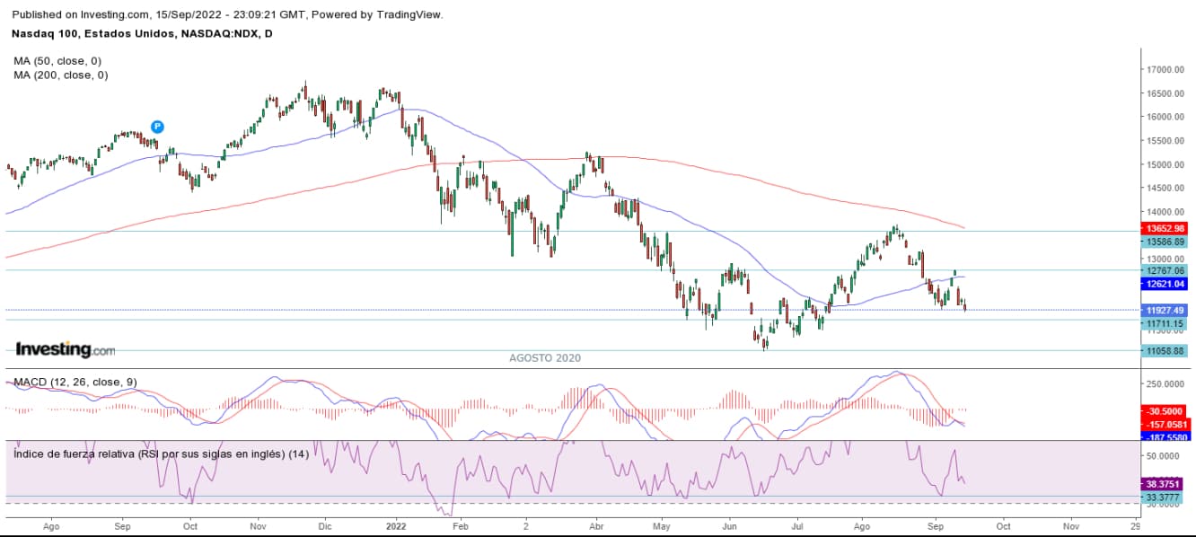
Task: Click the purple 38.3751 RSI value tag
Action: pos(1162,483)
